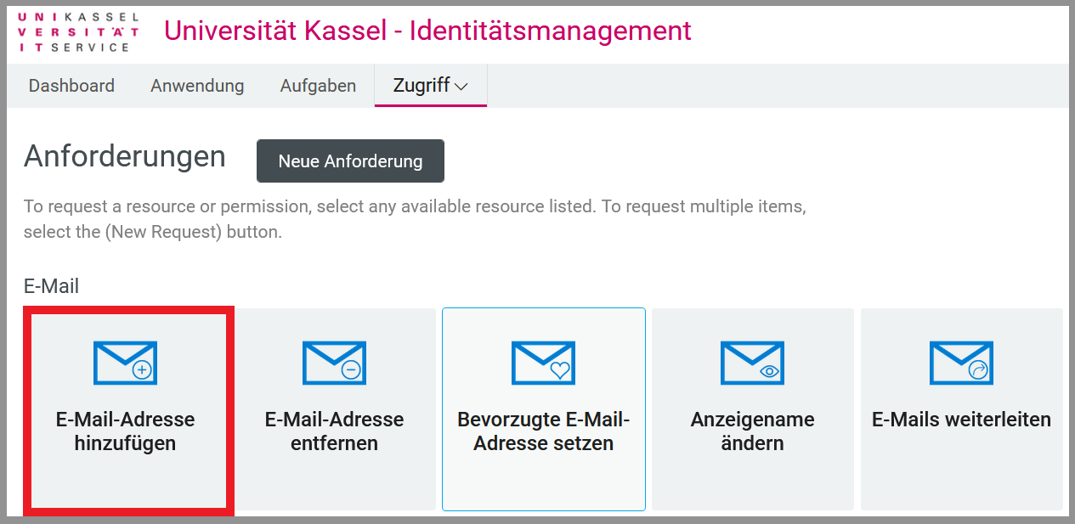Expand the Zugriff dropdown chevron
Image resolution: width=1075 pixels, height=524 pixels.
(462, 87)
